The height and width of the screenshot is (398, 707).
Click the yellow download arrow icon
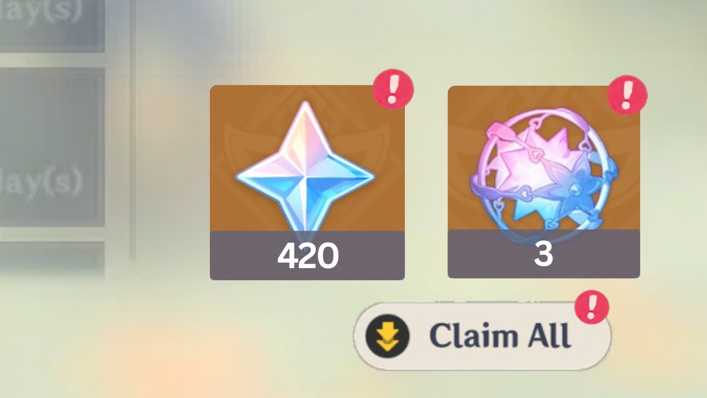388,336
